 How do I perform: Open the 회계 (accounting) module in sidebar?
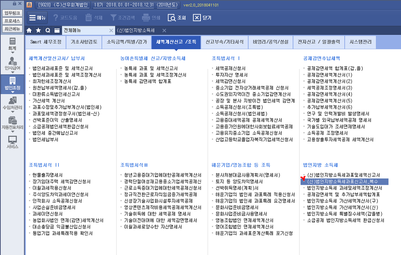[13, 43]
